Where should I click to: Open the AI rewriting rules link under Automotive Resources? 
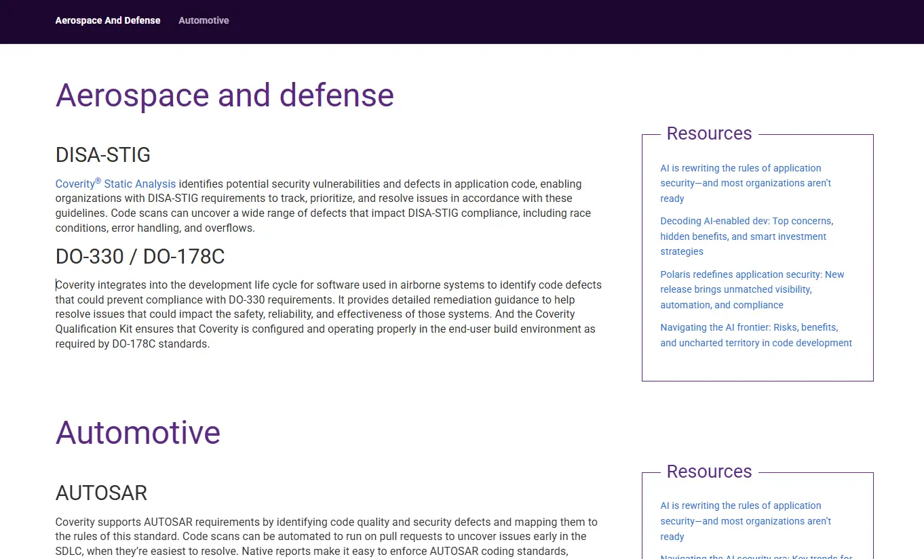746,521
